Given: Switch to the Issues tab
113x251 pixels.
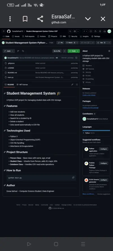Looking at the screenshot, I should (x=16, y=36).
